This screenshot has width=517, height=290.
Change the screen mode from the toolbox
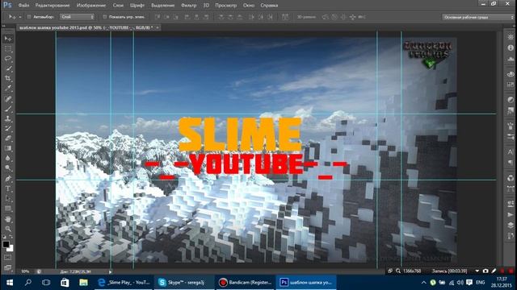tap(7, 267)
